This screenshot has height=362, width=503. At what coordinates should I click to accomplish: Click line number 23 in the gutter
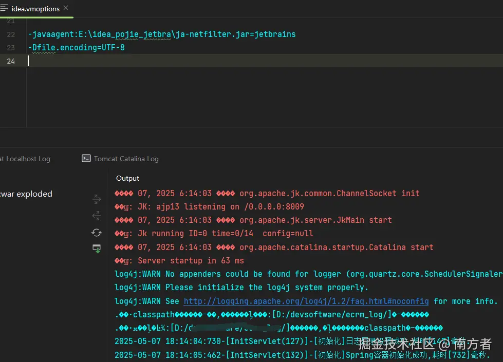tap(11, 48)
